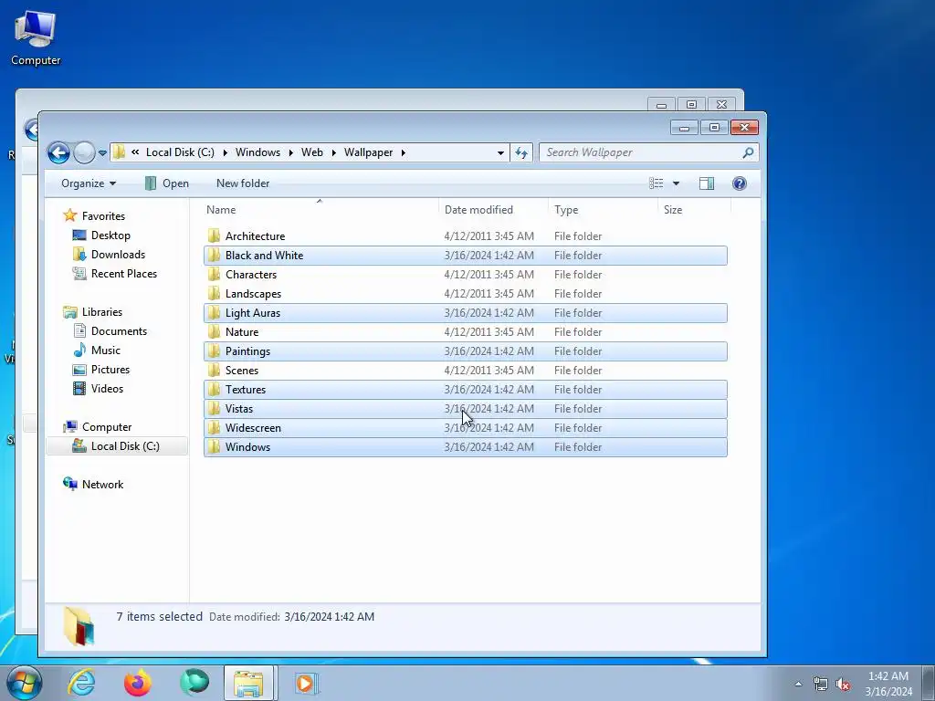Click the network tray icon
The width and height of the screenshot is (935, 701).
[821, 684]
